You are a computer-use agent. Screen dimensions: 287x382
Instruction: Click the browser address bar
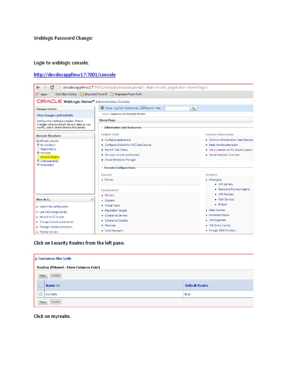click(x=155, y=87)
